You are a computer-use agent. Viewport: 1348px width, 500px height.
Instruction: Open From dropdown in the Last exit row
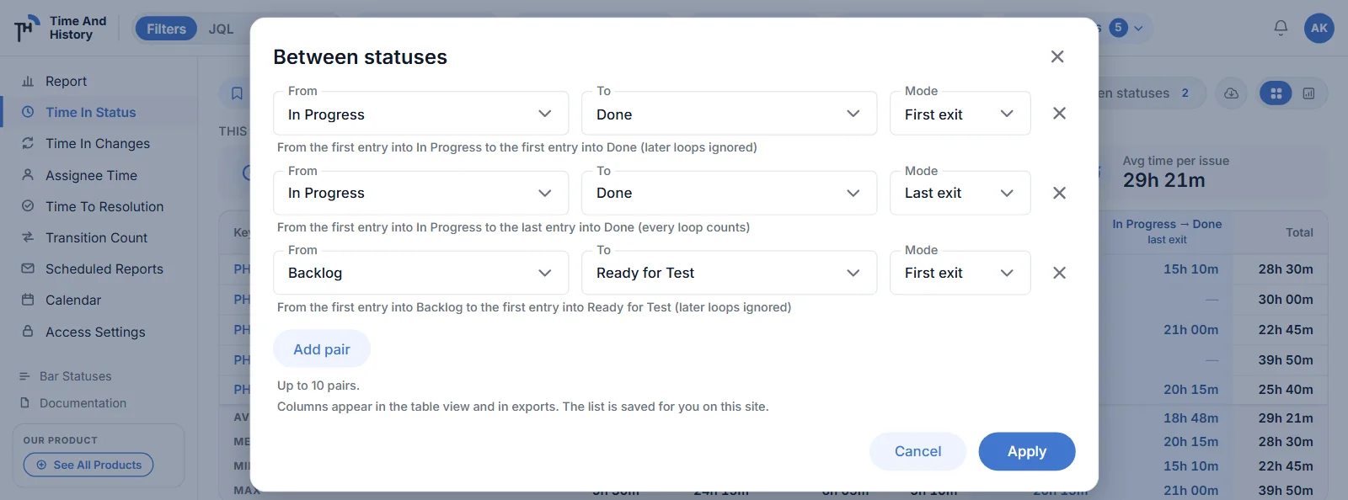click(x=421, y=193)
